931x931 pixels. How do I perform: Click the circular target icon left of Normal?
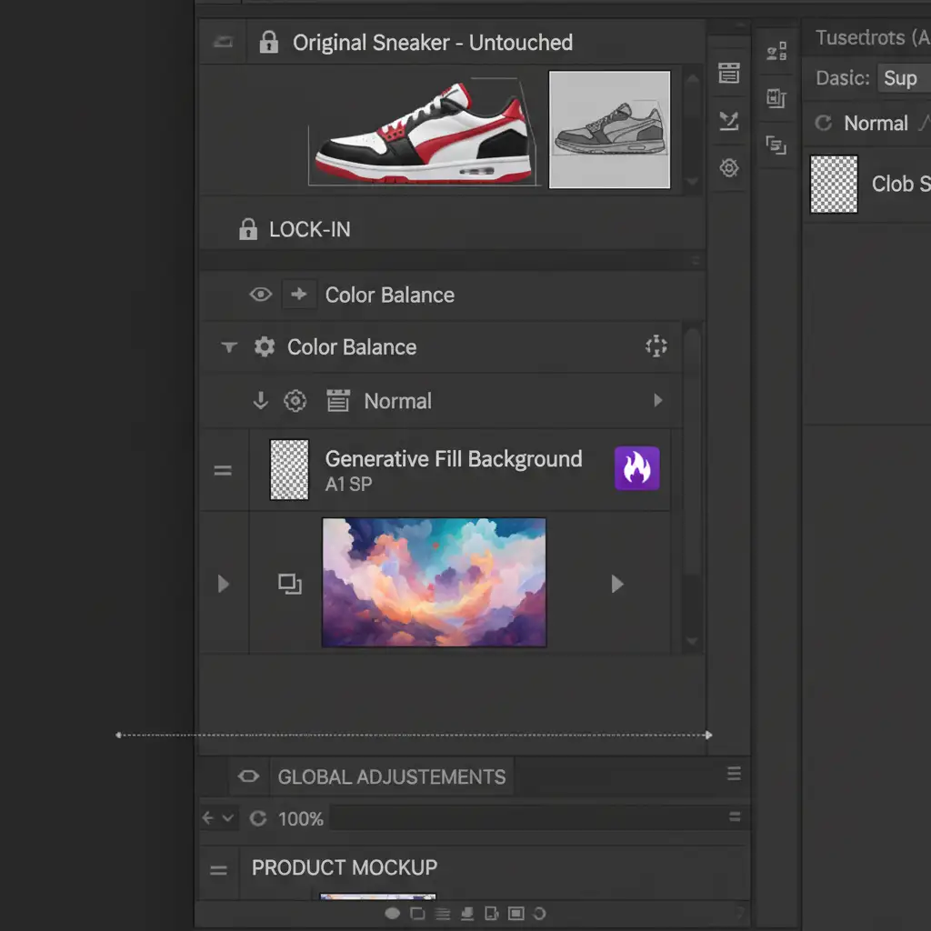pos(295,401)
